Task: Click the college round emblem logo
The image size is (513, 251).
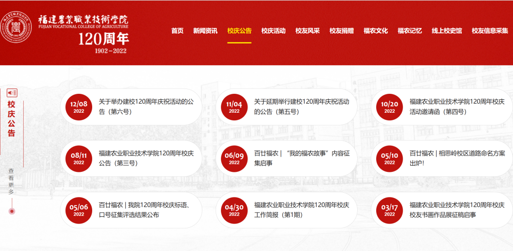Action: click(16, 27)
